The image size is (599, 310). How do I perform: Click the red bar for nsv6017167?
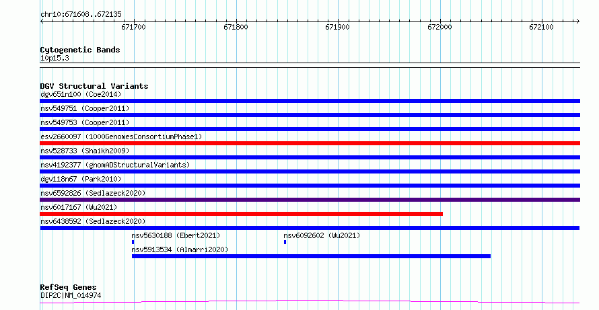pos(242,214)
